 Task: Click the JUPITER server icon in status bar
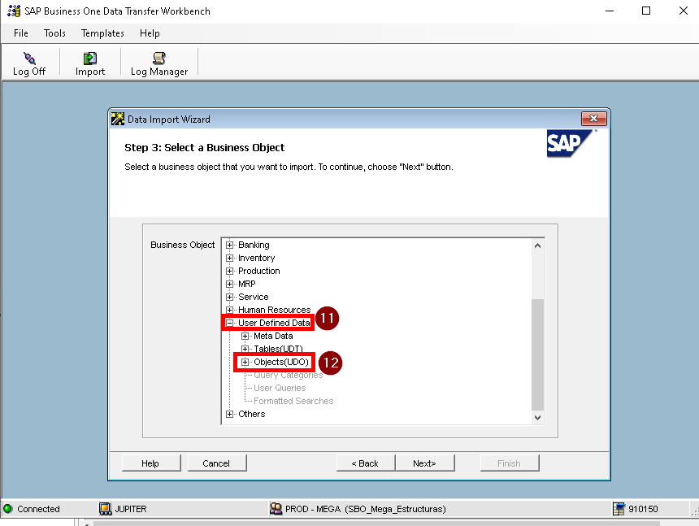click(106, 509)
